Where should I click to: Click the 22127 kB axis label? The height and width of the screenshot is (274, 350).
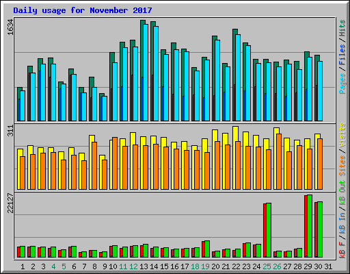tap(10, 203)
